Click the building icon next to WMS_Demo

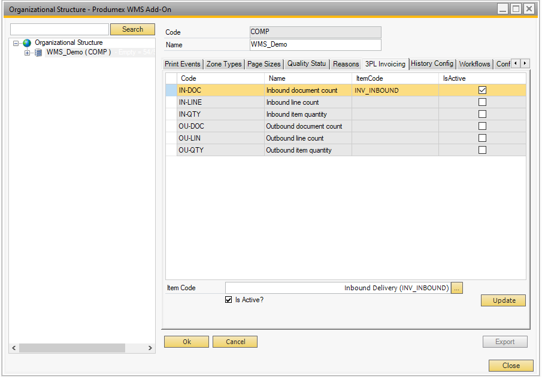pos(38,53)
